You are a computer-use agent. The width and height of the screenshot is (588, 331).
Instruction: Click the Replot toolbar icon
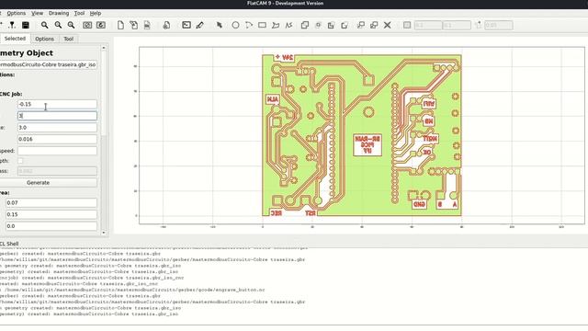[x=101, y=25]
